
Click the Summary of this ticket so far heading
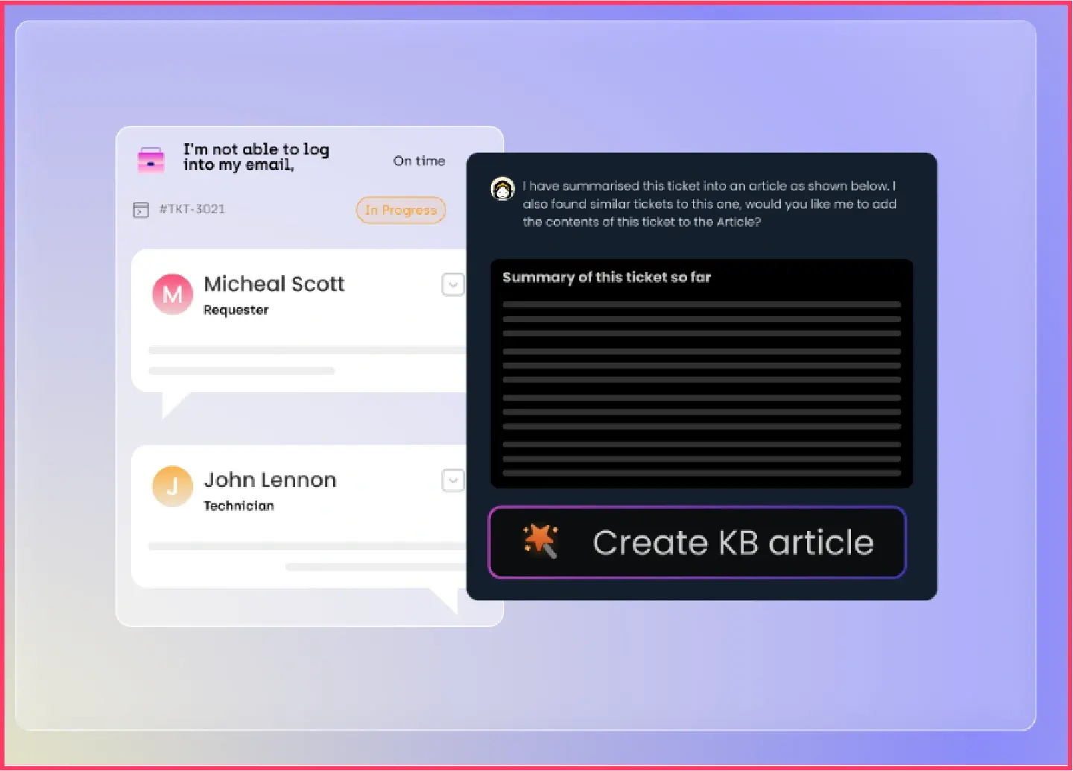(607, 277)
